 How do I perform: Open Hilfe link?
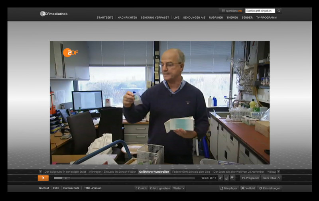[x=56, y=188]
